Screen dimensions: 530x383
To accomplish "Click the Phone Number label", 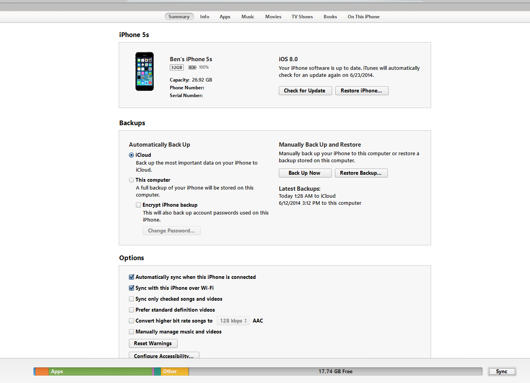I will (x=187, y=87).
